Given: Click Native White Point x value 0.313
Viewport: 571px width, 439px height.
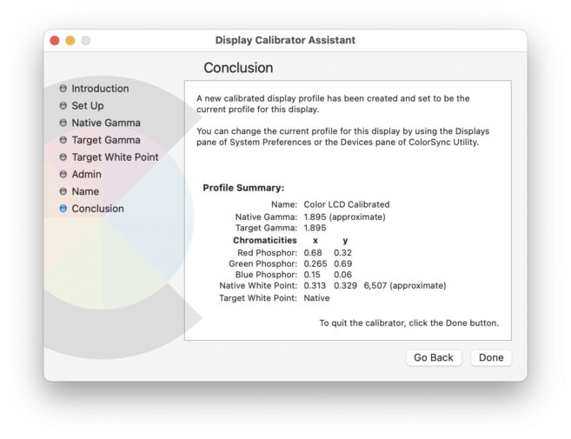Looking at the screenshot, I should coord(315,286).
